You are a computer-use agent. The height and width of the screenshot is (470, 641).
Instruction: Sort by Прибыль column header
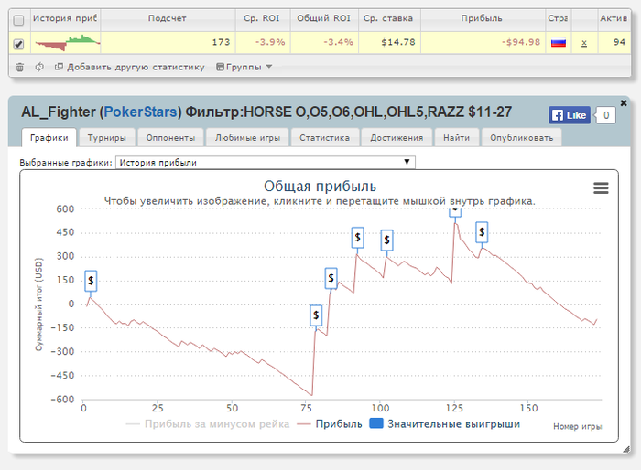click(x=482, y=18)
